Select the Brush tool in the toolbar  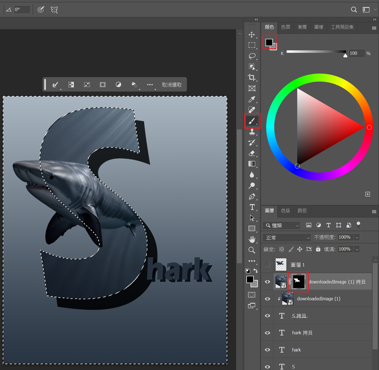(252, 121)
